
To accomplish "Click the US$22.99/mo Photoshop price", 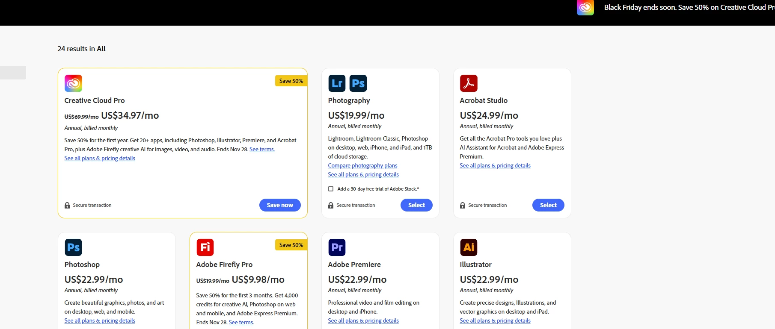I will pos(94,279).
